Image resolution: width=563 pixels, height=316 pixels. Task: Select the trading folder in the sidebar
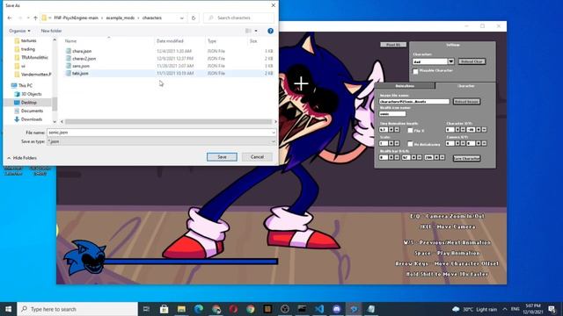pos(27,49)
